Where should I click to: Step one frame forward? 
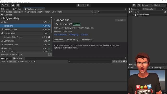tap(88, 5)
